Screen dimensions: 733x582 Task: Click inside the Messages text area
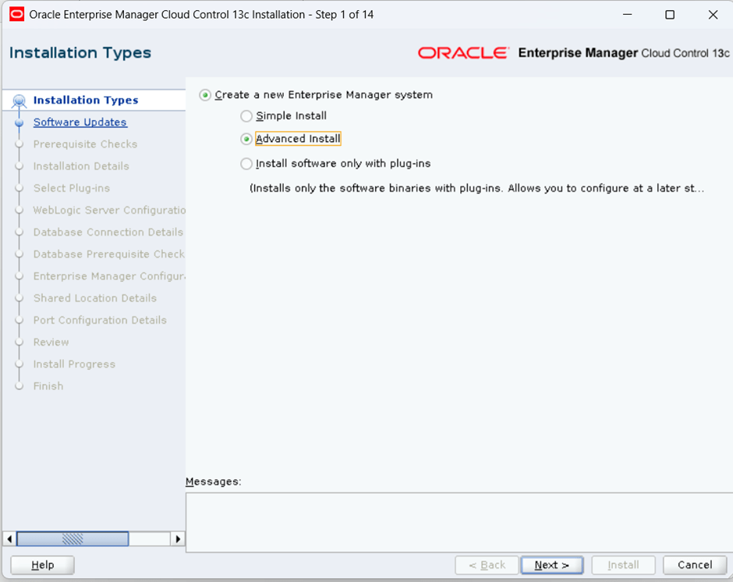[x=459, y=521]
